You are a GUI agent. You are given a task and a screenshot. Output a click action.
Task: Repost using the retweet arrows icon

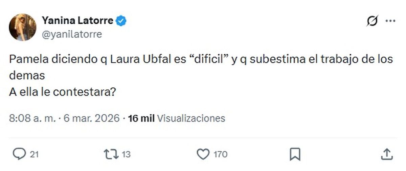pyautogui.click(x=111, y=154)
